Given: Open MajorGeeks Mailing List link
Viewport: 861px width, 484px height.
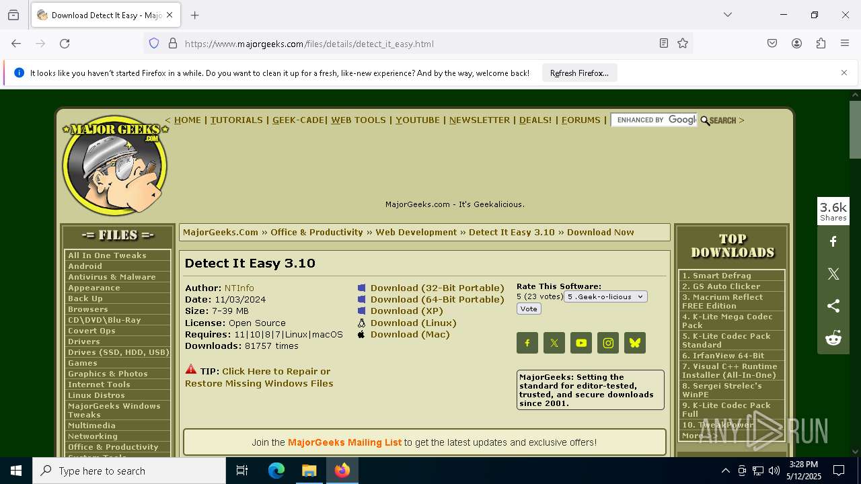Looking at the screenshot, I should point(344,442).
